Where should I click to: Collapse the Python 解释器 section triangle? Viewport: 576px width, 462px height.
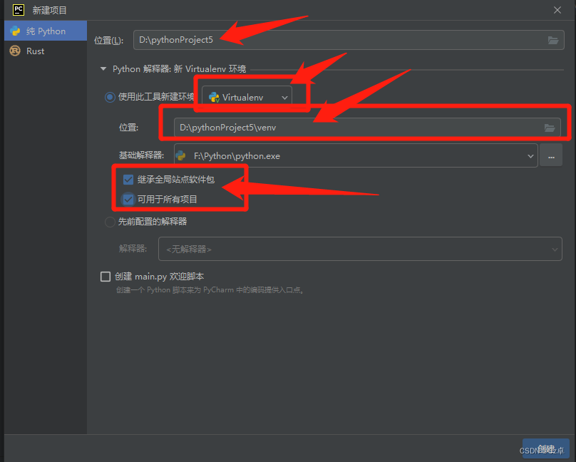(103, 68)
